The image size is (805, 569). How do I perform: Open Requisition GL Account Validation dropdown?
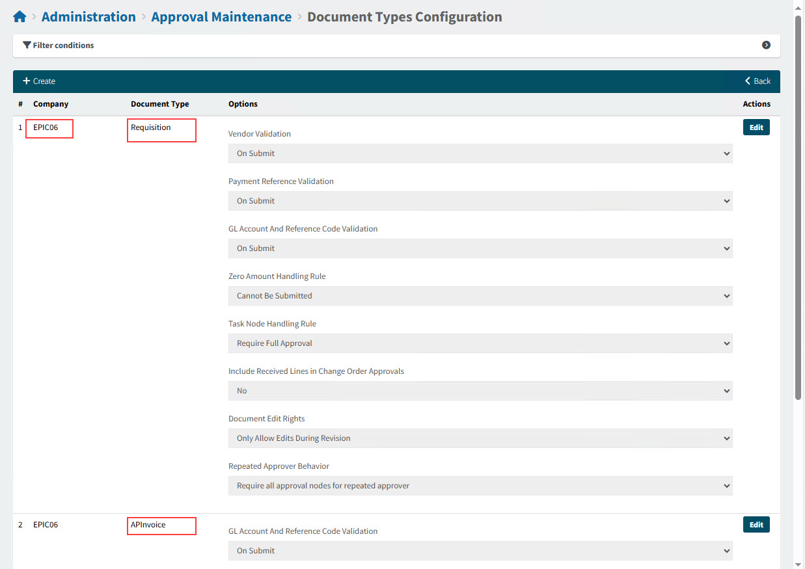(480, 248)
